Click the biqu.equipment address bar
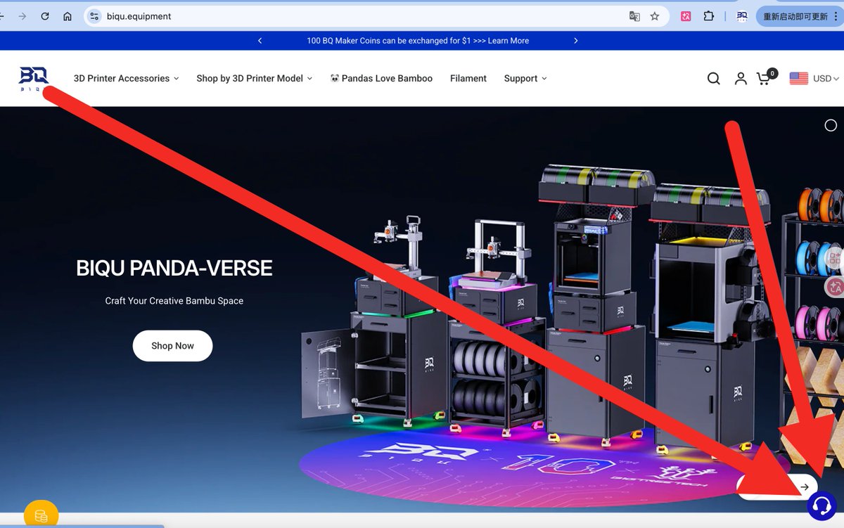The width and height of the screenshot is (844, 528). click(x=376, y=16)
